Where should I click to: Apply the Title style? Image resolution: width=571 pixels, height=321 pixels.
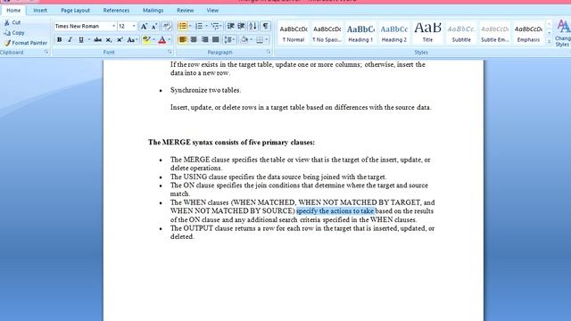pos(427,33)
